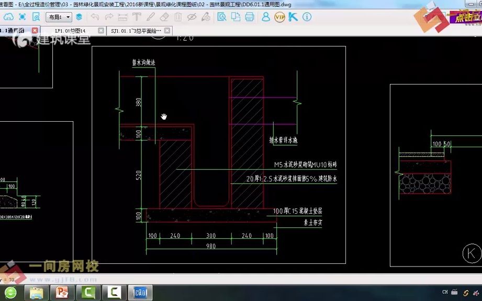Open the user account icon
Viewport: 482px width, 301px height.
[x=265, y=17]
